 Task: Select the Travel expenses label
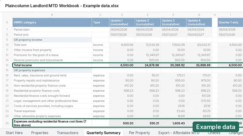[x=52, y=111]
